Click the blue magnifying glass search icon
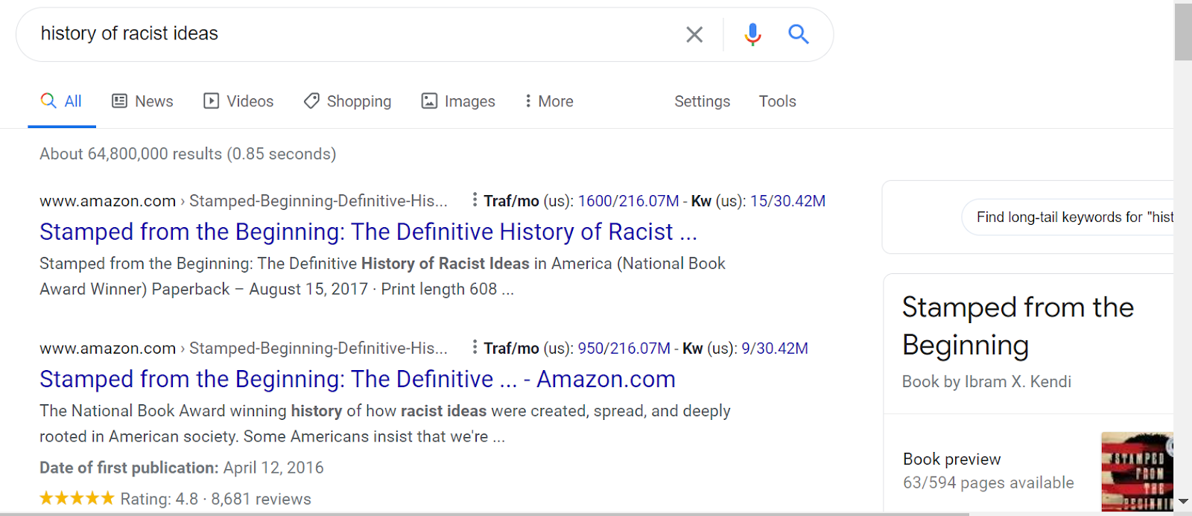1192x516 pixels. click(798, 34)
